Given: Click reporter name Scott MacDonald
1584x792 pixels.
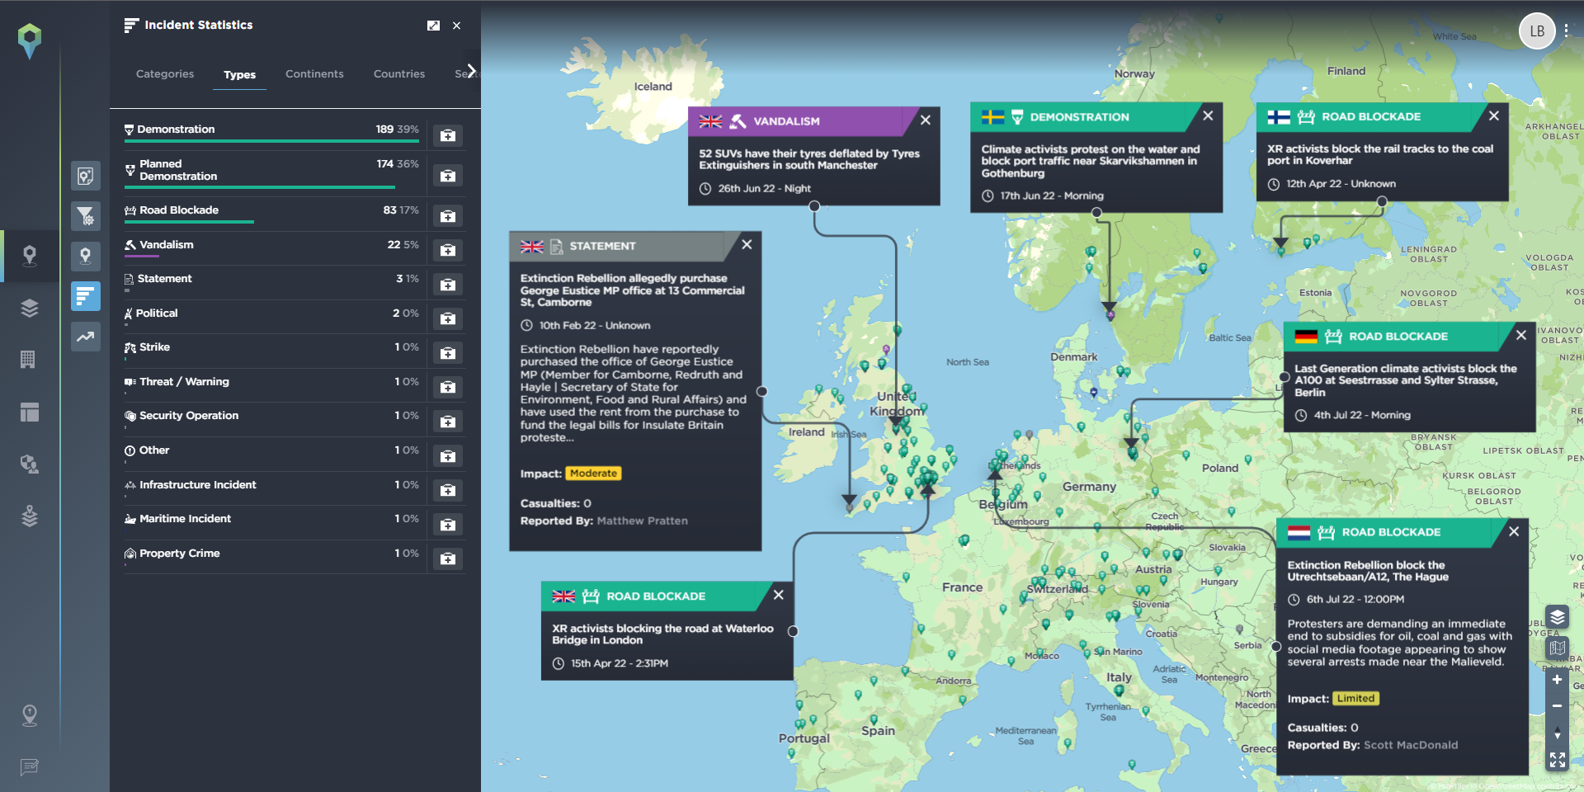Looking at the screenshot, I should click(1411, 746).
